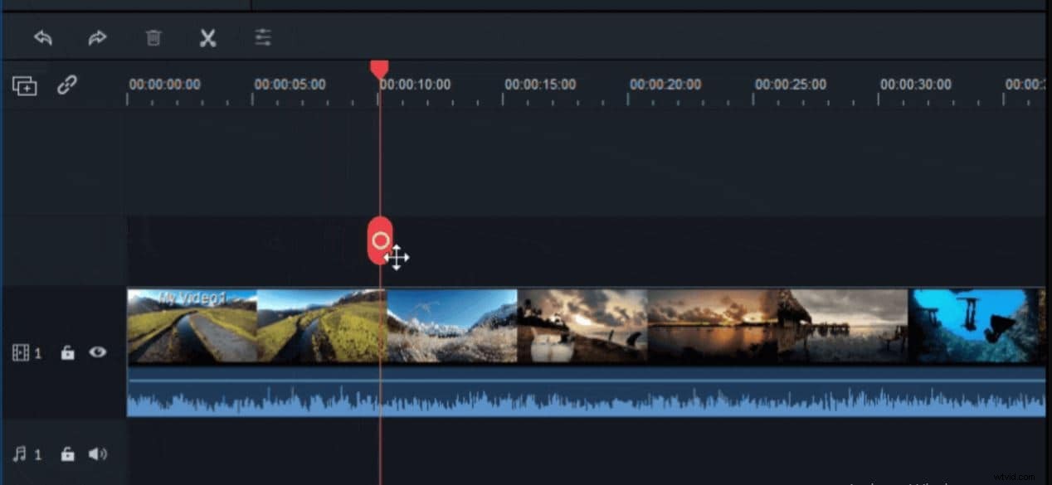The width and height of the screenshot is (1052, 485).
Task: Link clips using the chain icon
Action: 66,85
